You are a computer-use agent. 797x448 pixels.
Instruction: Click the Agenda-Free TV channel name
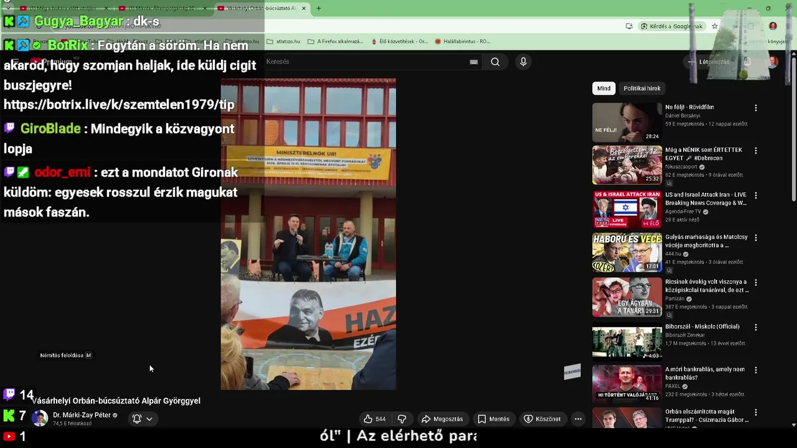point(683,212)
